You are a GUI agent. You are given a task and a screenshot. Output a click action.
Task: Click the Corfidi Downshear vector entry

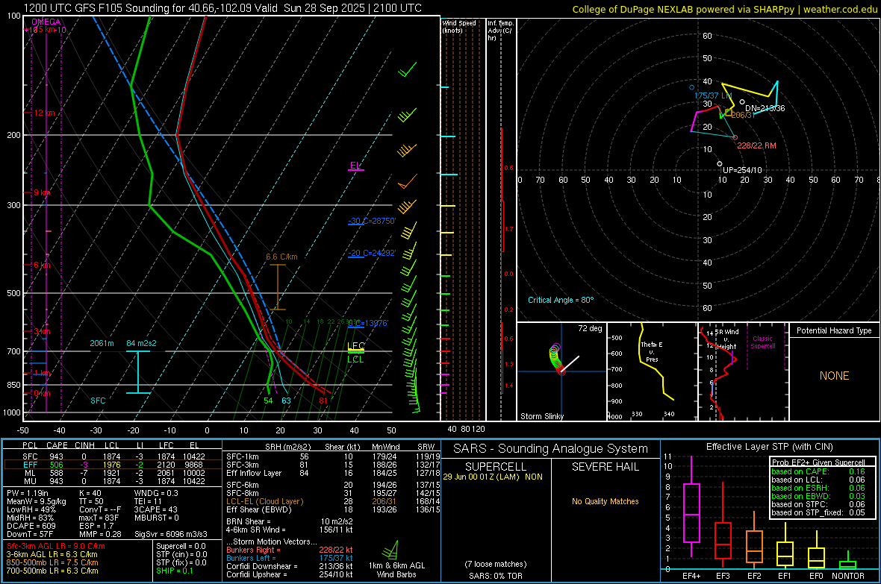pyautogui.click(x=290, y=566)
